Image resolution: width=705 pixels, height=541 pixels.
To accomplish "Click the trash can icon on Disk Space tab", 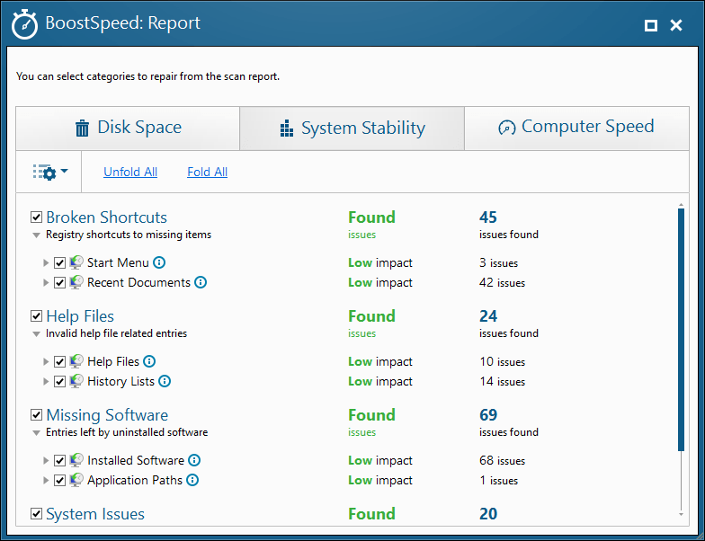I will [83, 129].
